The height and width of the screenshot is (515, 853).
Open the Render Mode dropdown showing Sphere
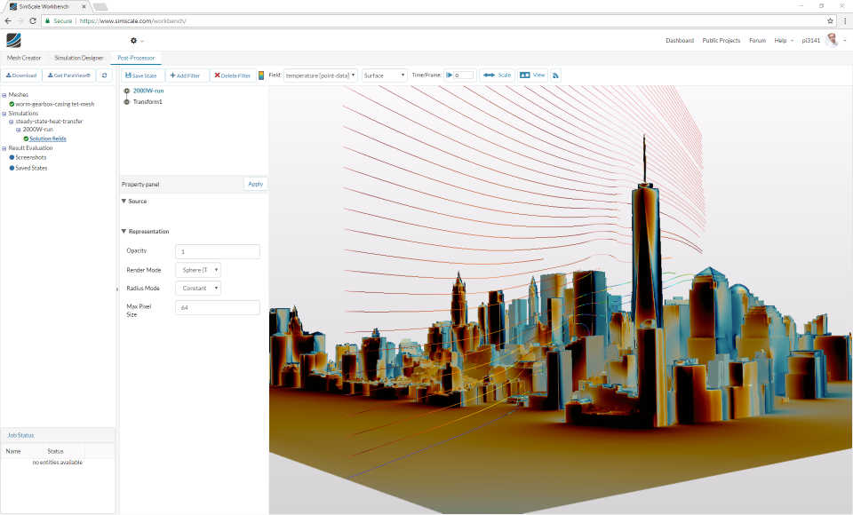197,270
